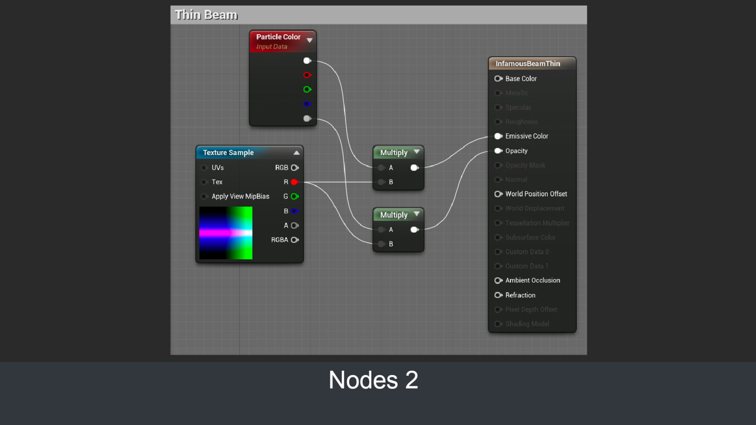Click the World Position Offset input pin
This screenshot has width=756, height=425.
(x=498, y=194)
